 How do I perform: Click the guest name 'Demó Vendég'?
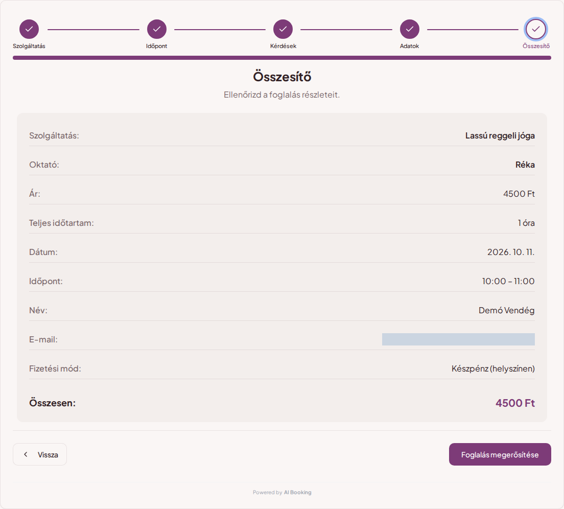click(506, 310)
